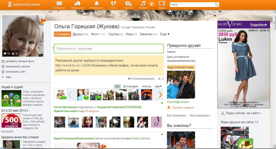276x149 pixels.
Task: Open Видео screen icon
Action: click(162, 3)
